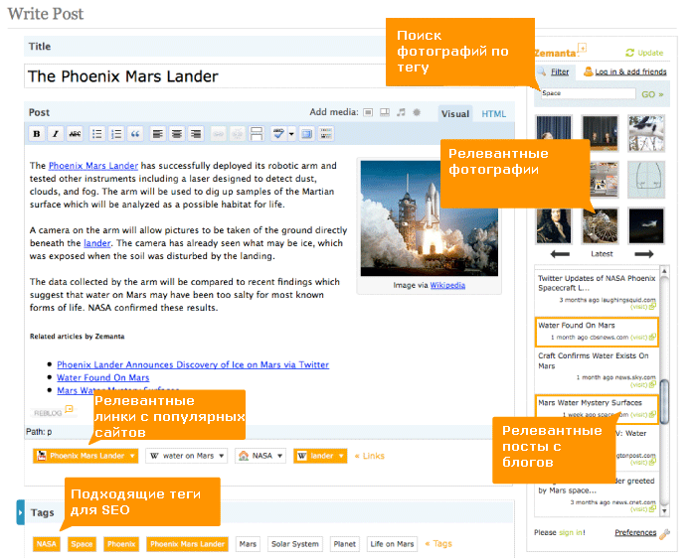Add audio via Add media music icon
696x558 pixels.
401,112
